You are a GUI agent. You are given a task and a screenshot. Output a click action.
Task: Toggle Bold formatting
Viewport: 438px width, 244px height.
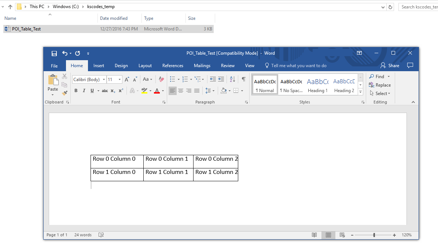[76, 91]
